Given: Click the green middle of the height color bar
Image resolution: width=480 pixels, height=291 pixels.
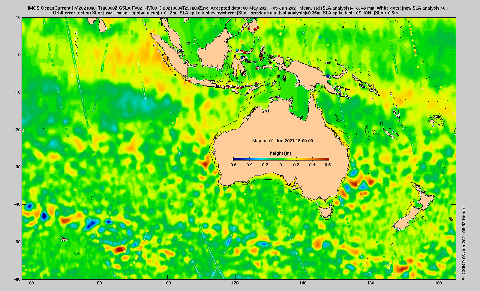Looking at the screenshot, I should pyautogui.click(x=281, y=159).
